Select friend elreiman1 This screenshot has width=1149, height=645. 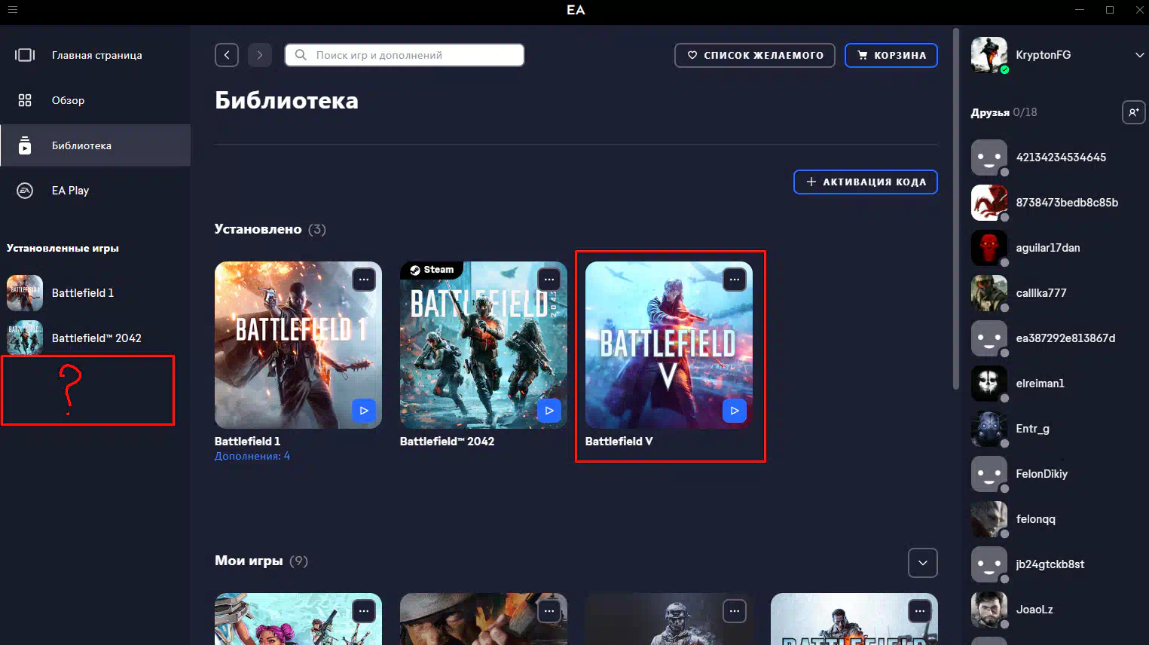[1056, 384]
